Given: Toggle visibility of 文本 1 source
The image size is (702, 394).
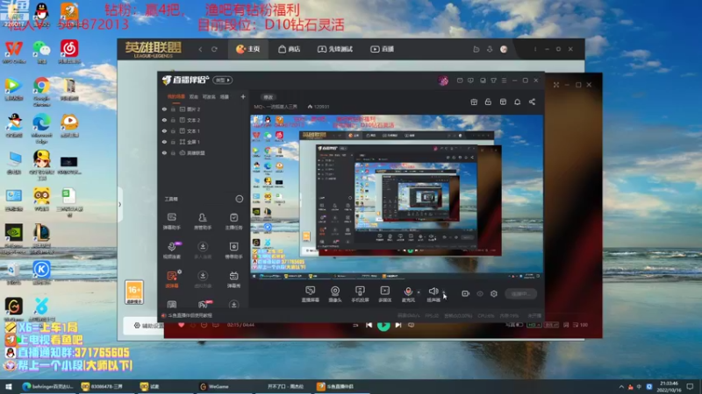Looking at the screenshot, I should tap(164, 130).
